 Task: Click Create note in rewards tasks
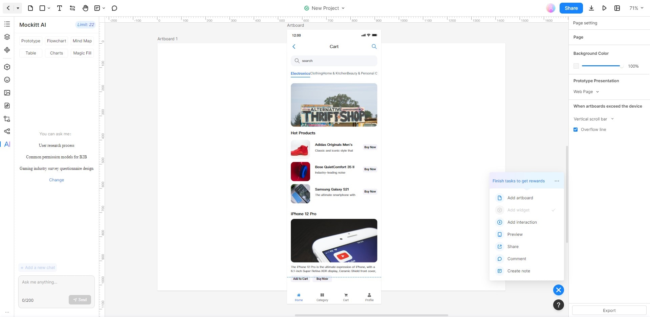(519, 271)
